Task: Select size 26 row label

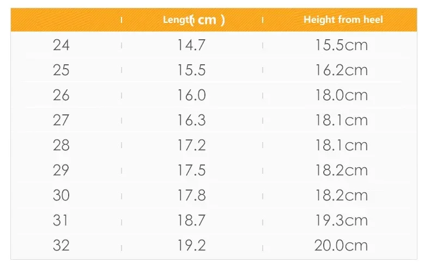Action: [61, 95]
